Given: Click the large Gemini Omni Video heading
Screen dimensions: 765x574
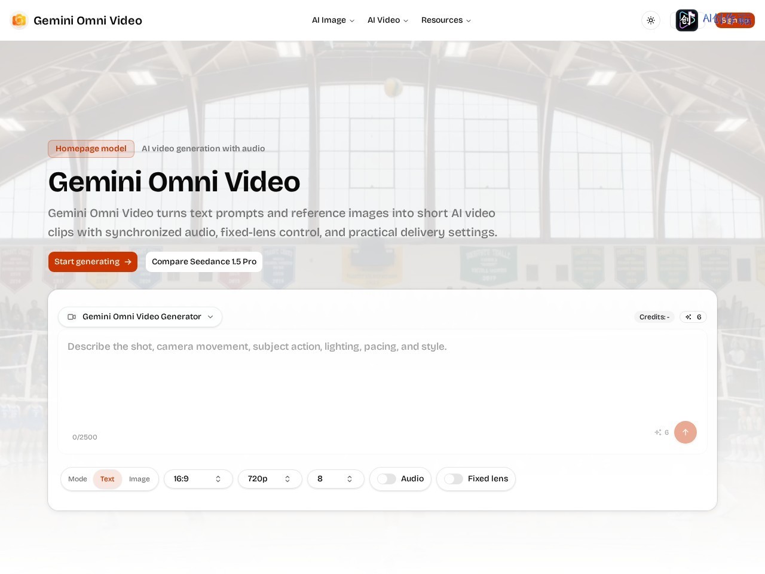Looking at the screenshot, I should (x=174, y=182).
